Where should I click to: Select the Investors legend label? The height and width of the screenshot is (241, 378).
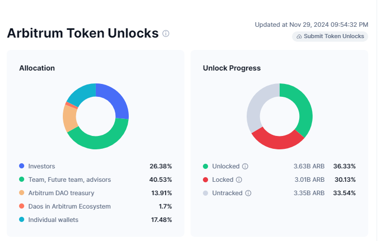click(x=42, y=166)
